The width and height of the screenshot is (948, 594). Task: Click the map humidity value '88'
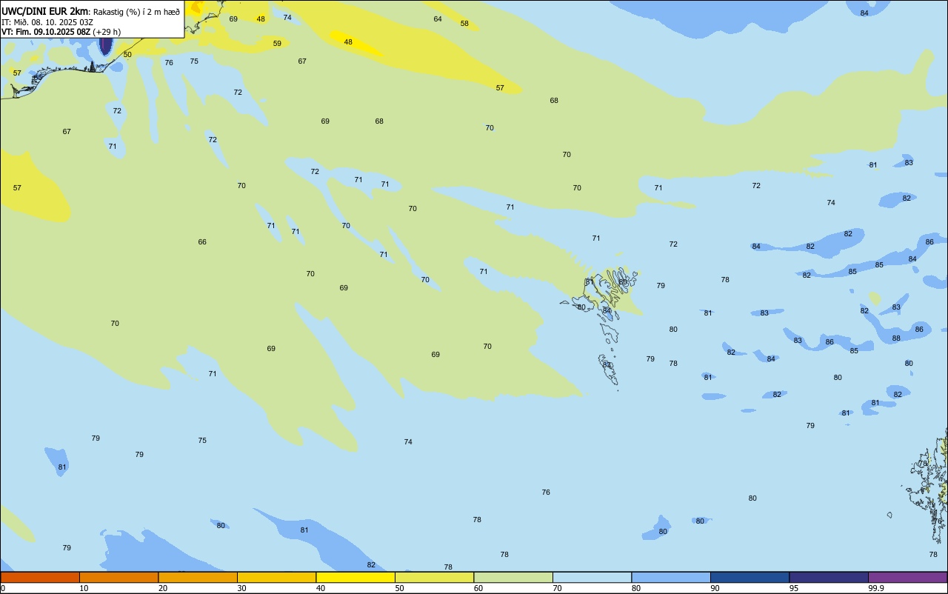(x=896, y=338)
